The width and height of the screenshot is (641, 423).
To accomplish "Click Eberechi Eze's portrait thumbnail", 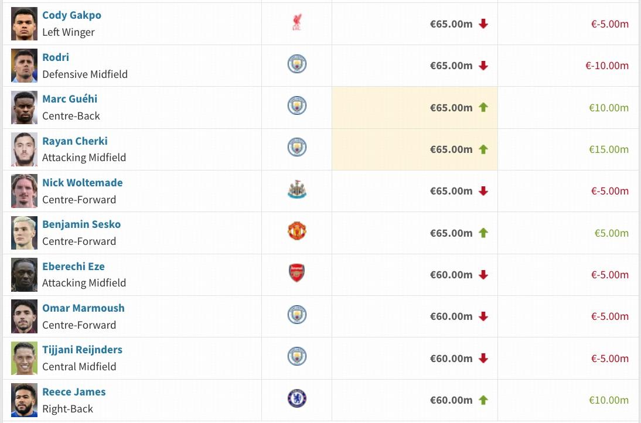I will (x=24, y=275).
